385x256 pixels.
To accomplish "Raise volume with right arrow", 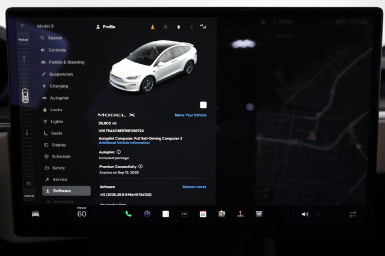I will point(318,215).
